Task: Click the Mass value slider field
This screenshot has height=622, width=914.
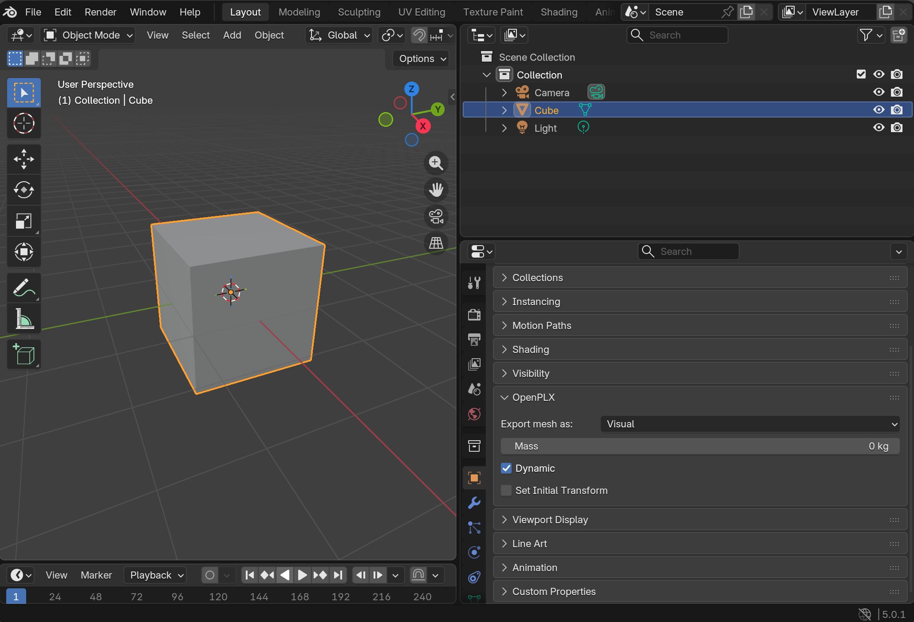Action: click(x=700, y=446)
